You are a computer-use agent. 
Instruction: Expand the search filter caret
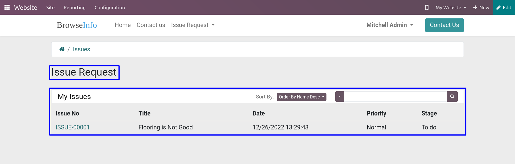340,97
